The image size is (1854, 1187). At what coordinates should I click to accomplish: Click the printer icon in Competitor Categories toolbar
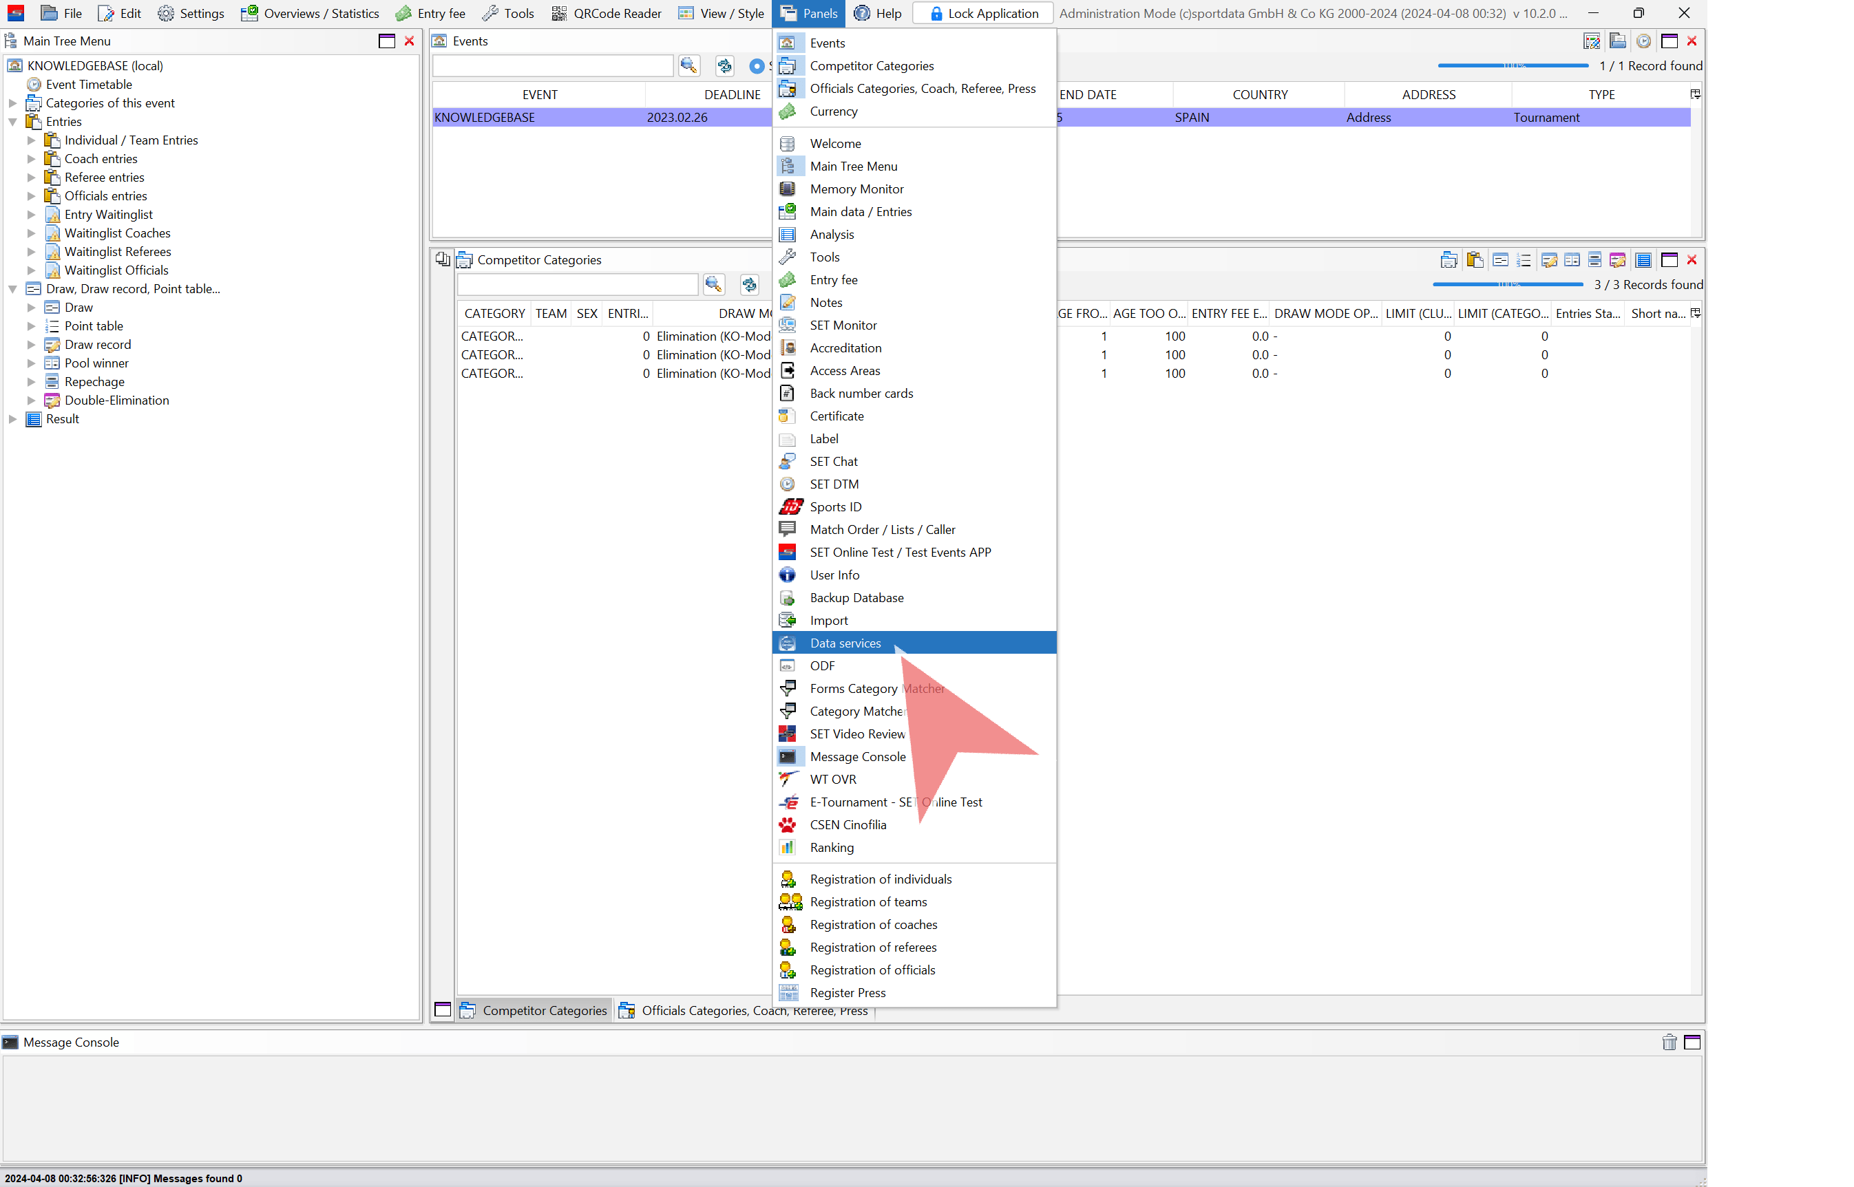[x=1449, y=259]
